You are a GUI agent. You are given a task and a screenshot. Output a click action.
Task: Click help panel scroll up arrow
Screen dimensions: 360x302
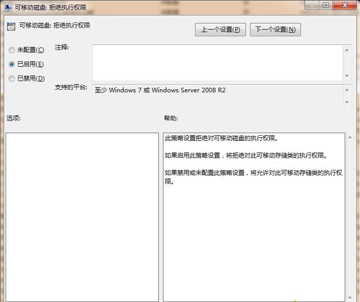350,137
